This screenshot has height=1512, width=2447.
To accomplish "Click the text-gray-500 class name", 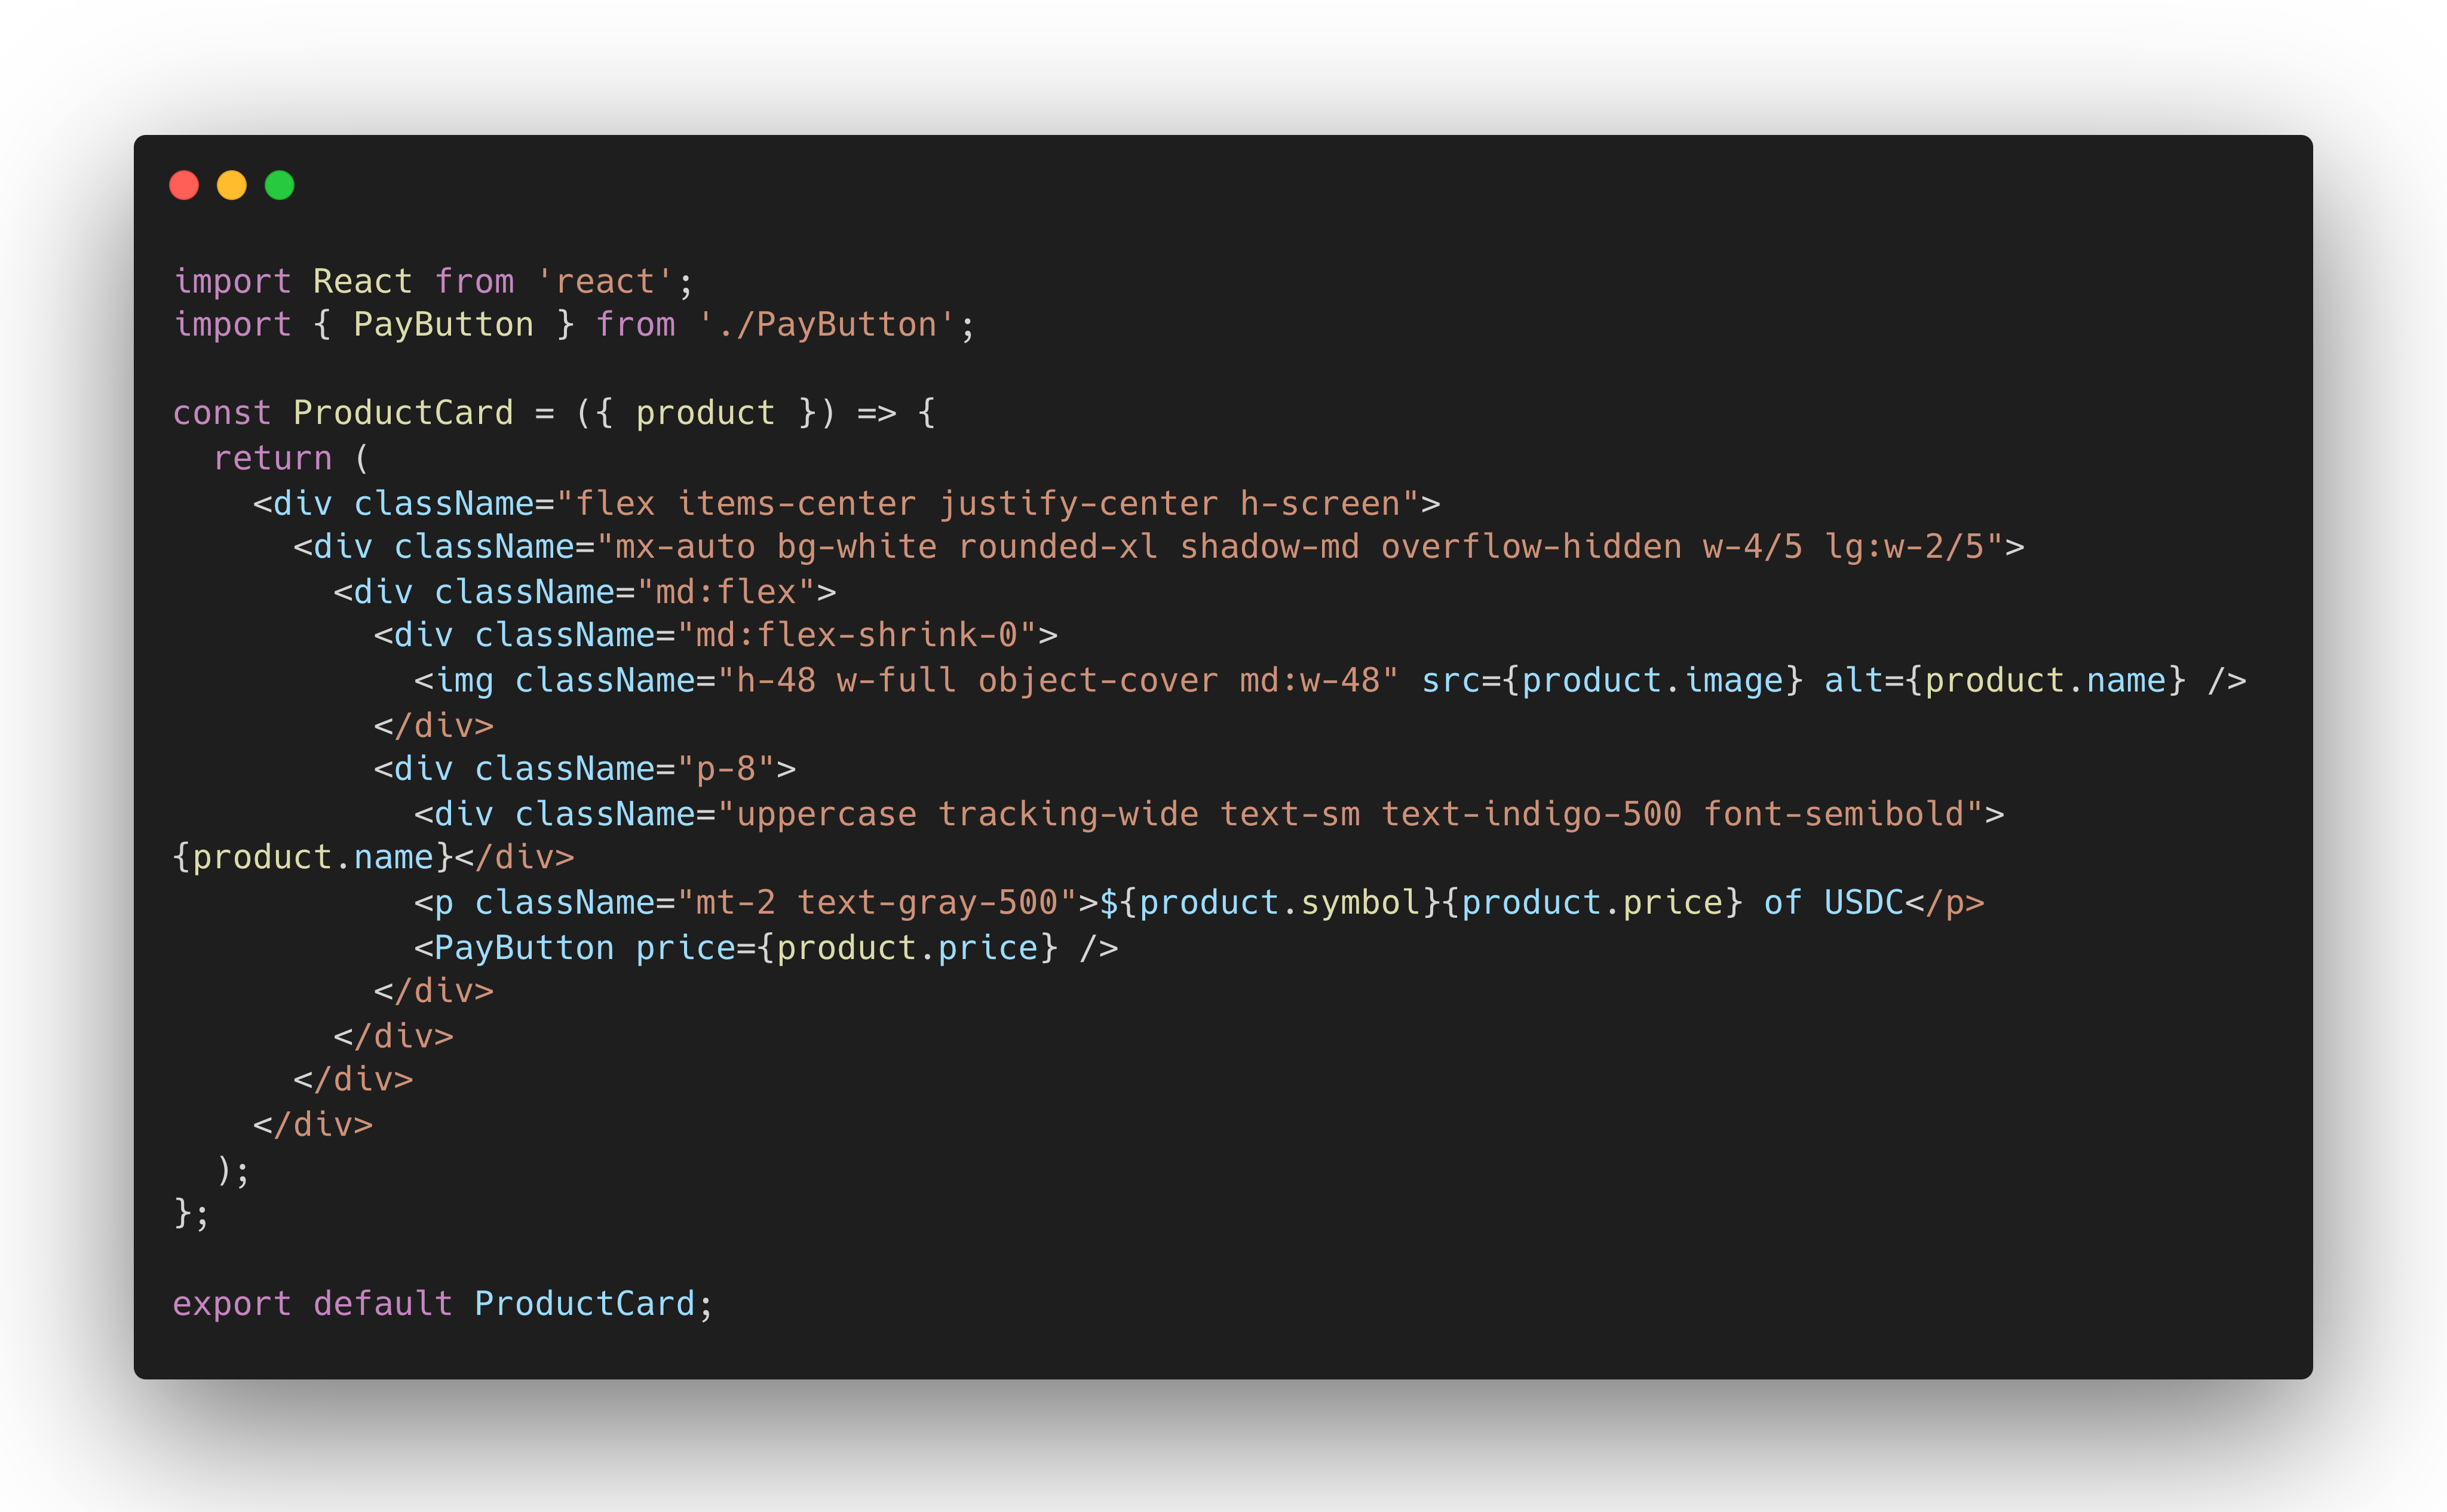I will click(x=927, y=903).
